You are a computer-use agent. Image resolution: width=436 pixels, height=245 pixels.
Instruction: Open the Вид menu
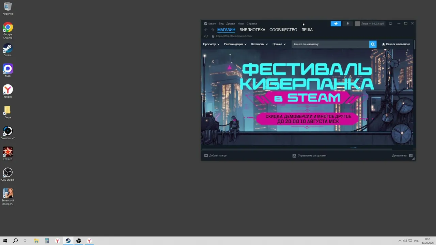(221, 24)
